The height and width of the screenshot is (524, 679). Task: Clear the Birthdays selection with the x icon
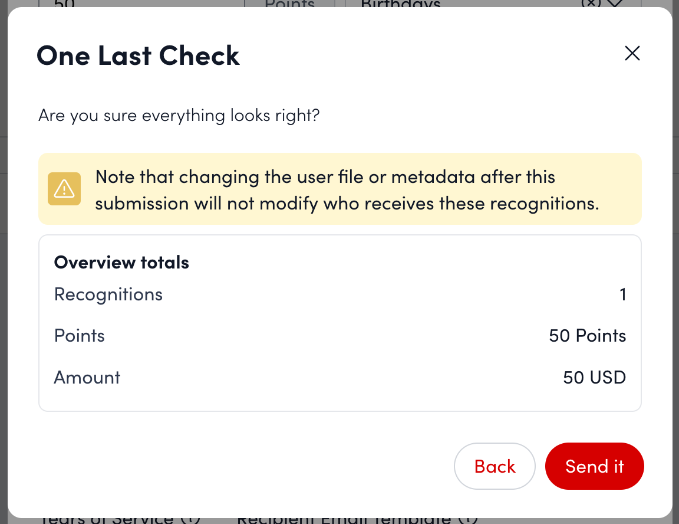tap(591, 3)
